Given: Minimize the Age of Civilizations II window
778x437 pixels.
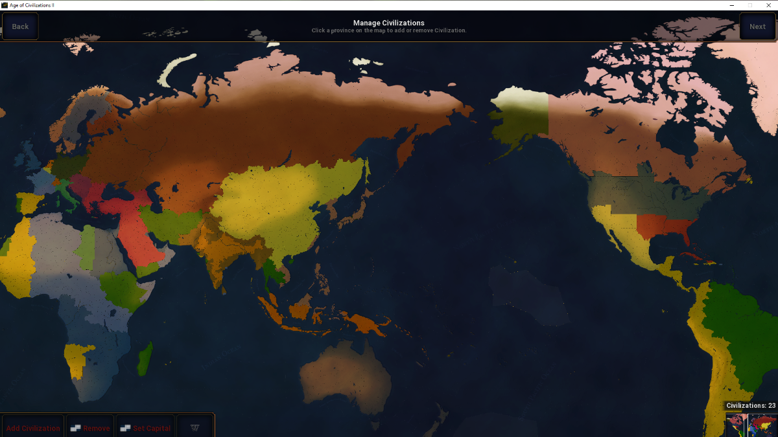Looking at the screenshot, I should click(731, 5).
